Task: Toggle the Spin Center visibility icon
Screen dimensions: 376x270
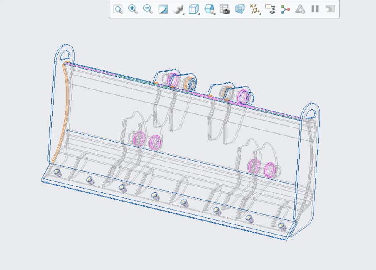Action: [x=284, y=9]
